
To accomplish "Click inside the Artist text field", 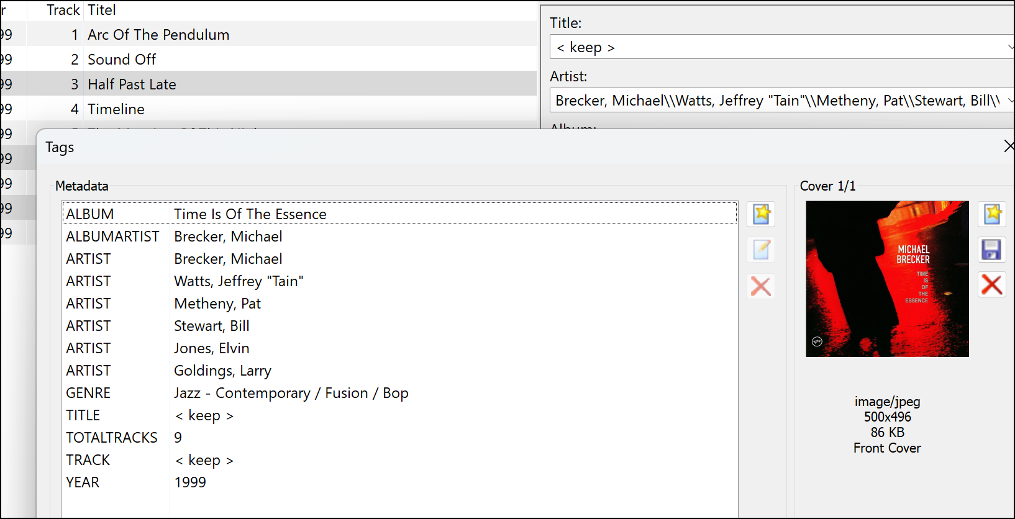I will tap(776, 101).
